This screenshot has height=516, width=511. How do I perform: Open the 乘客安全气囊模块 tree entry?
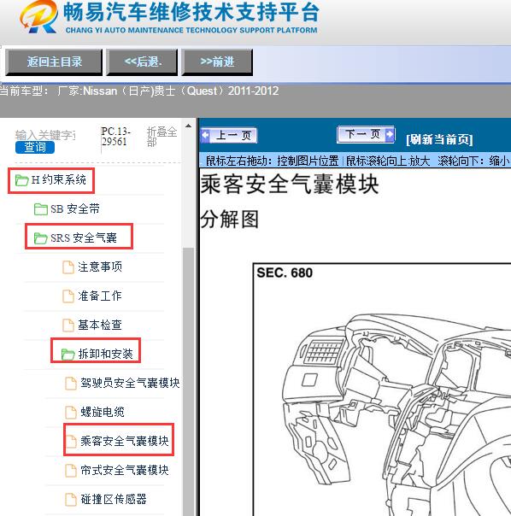click(125, 441)
